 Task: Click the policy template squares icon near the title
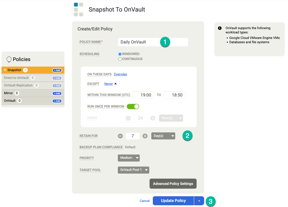(x=78, y=10)
